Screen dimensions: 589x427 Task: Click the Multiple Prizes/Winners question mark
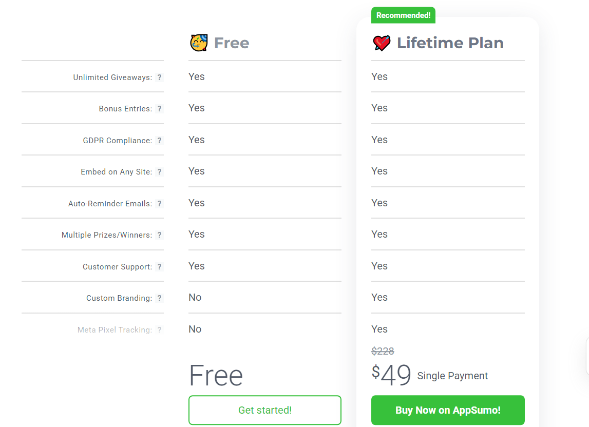point(159,235)
